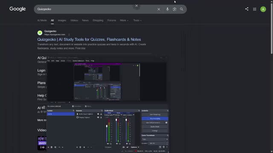Screen dimensions: 273x153
Task: Add a new scene in OBS Scenes panel
Action: tap(48, 147)
